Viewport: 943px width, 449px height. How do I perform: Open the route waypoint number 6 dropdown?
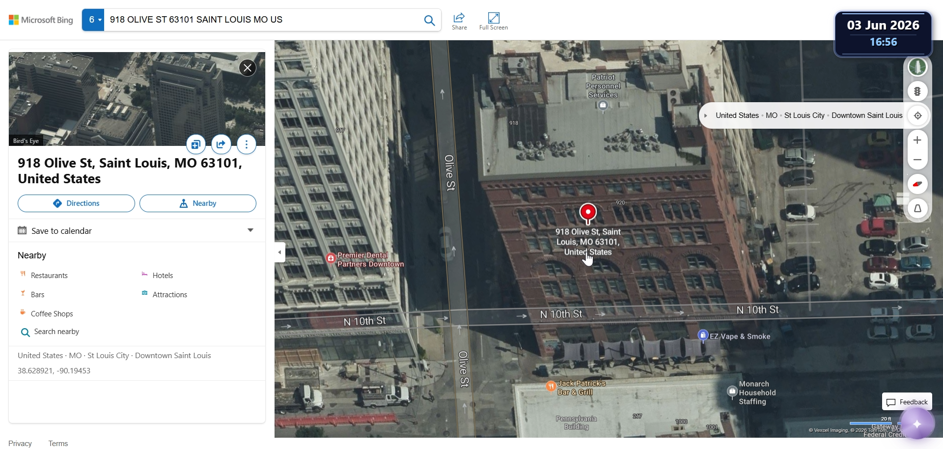click(93, 20)
